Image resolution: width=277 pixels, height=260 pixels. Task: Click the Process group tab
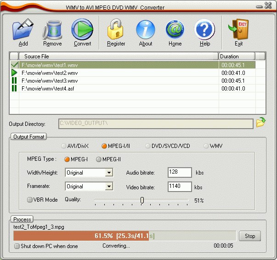(22, 220)
